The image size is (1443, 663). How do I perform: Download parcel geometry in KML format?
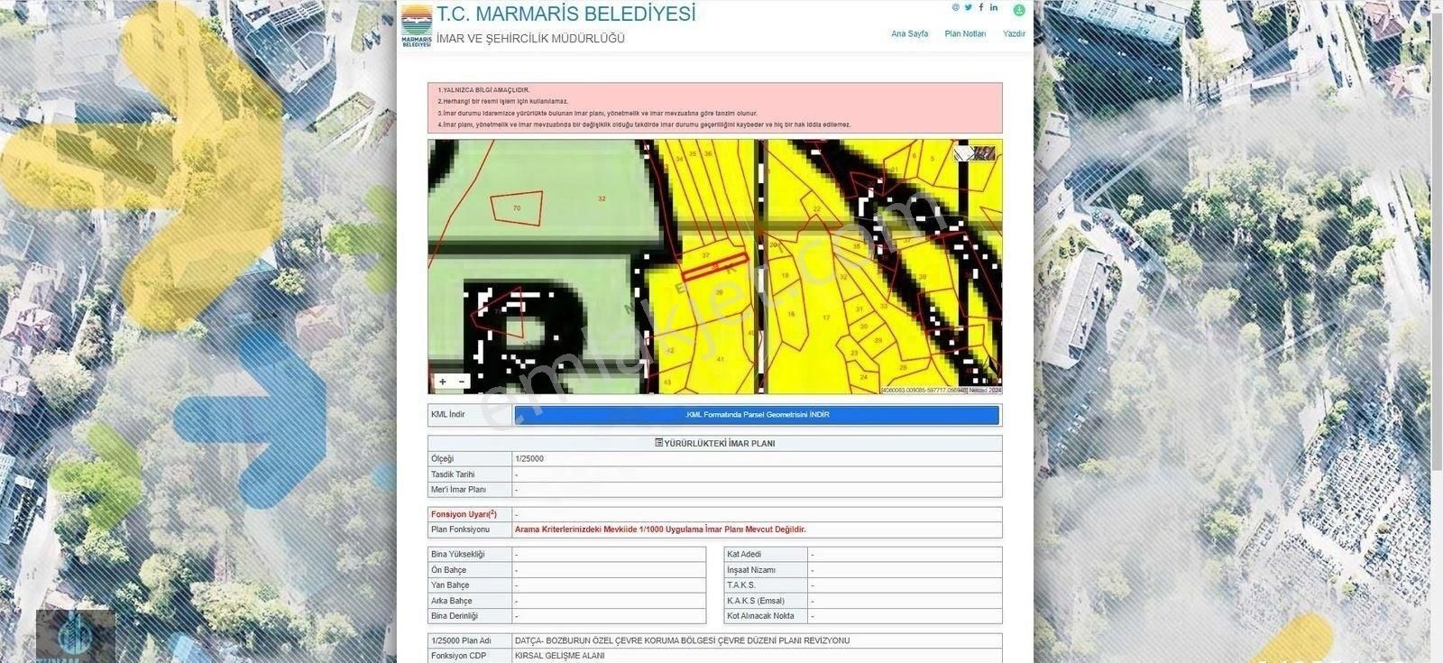click(x=757, y=415)
